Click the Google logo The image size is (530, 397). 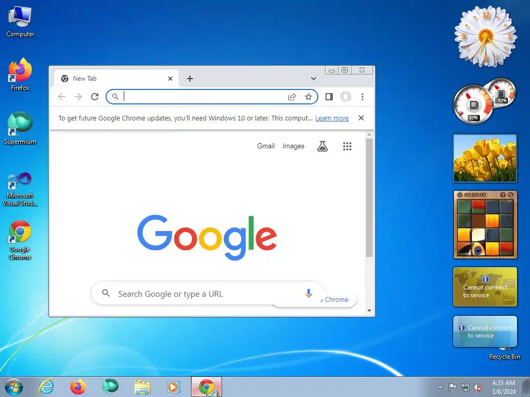pyautogui.click(x=207, y=237)
